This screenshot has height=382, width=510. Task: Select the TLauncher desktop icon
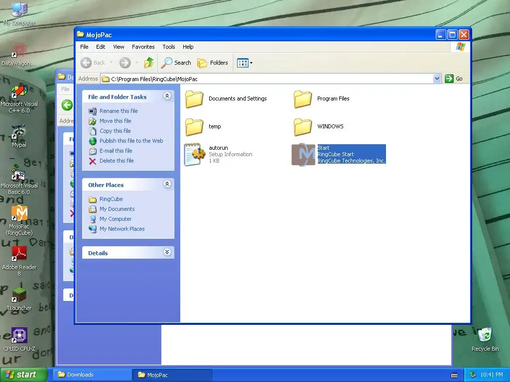(19, 295)
